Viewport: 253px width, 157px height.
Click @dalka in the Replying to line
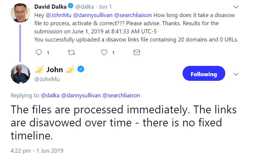pyautogui.click(x=50, y=95)
